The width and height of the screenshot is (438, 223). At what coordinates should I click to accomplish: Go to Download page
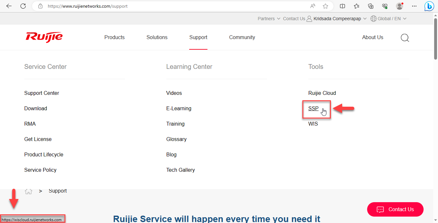36,108
